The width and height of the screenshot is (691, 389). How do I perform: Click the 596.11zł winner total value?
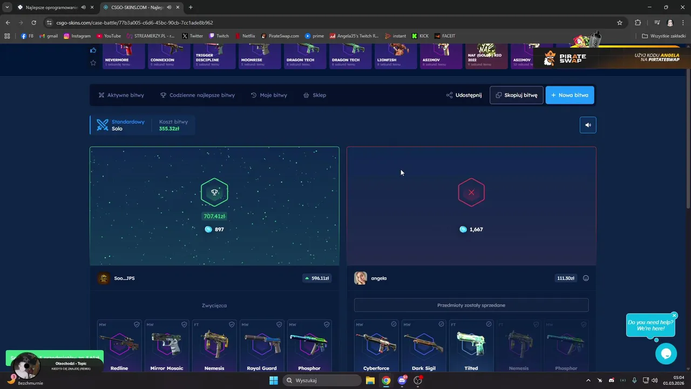(317, 278)
